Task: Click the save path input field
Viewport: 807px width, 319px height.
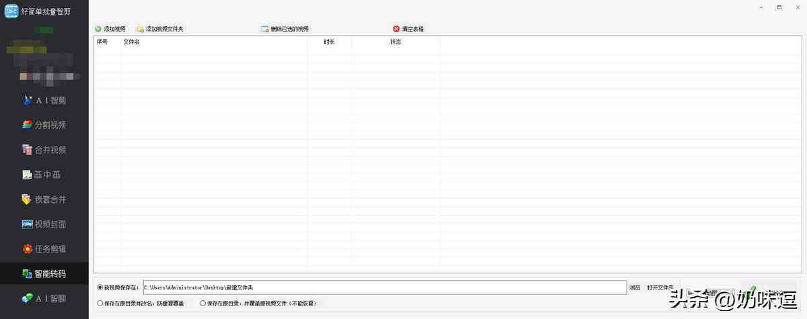Action: click(x=384, y=287)
